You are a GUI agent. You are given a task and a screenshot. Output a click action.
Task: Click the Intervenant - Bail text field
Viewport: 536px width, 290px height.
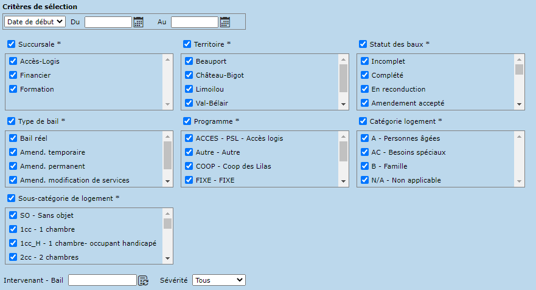tap(102, 280)
